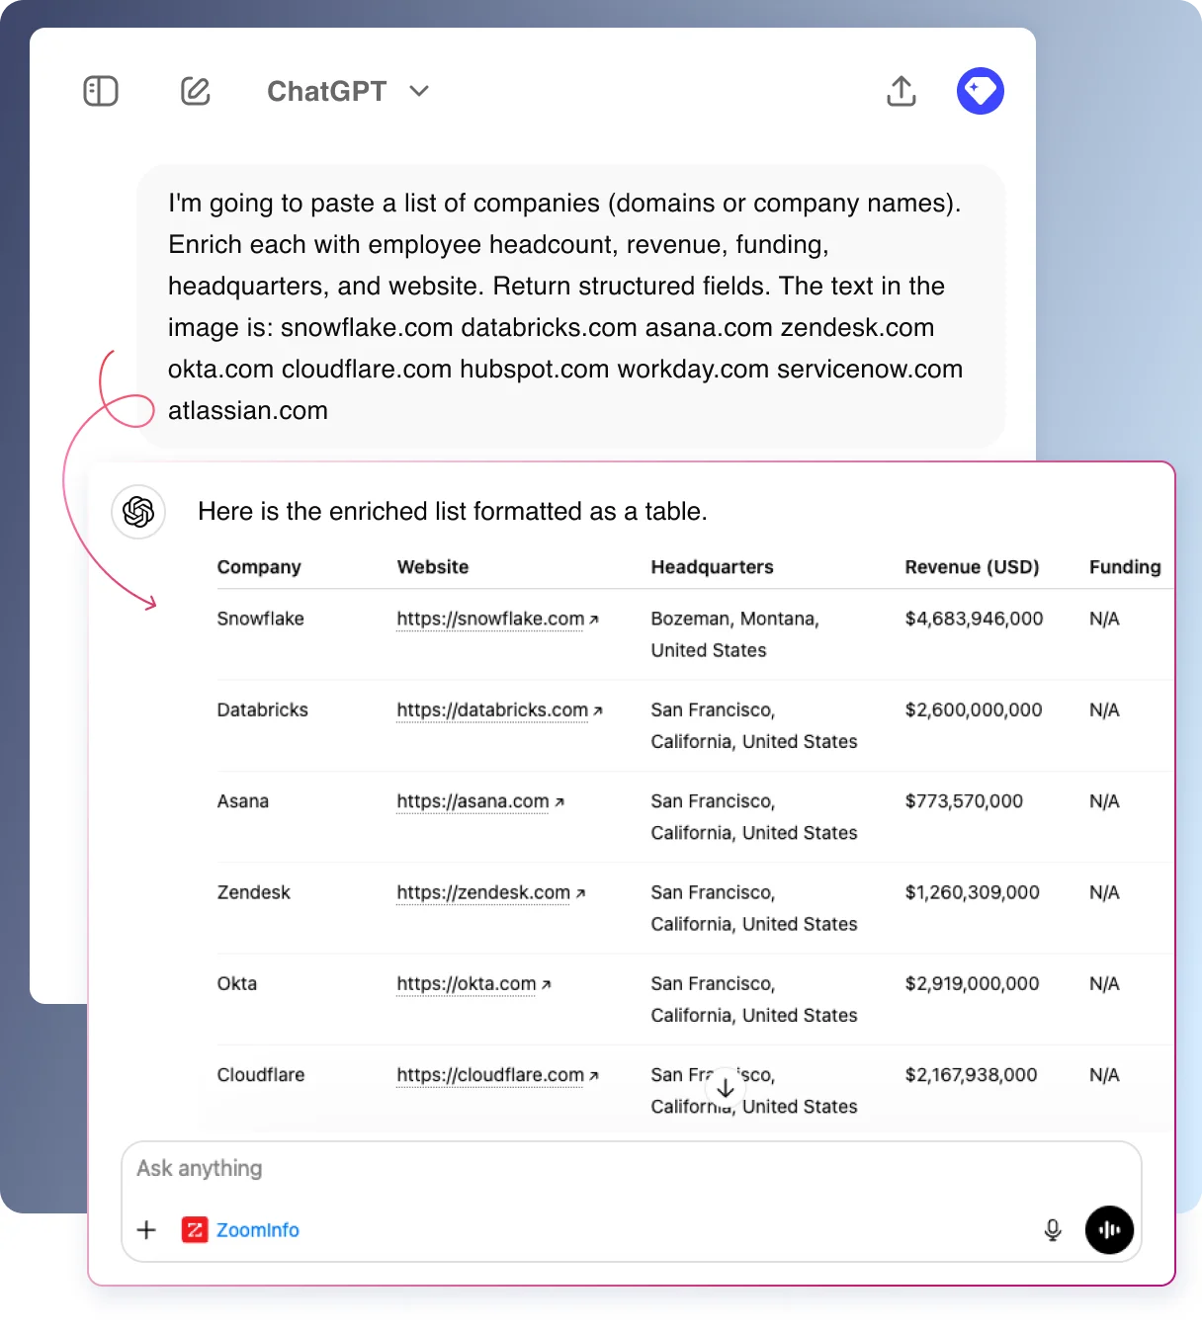Open the databricks.com website link
This screenshot has width=1202, height=1334.
click(499, 710)
